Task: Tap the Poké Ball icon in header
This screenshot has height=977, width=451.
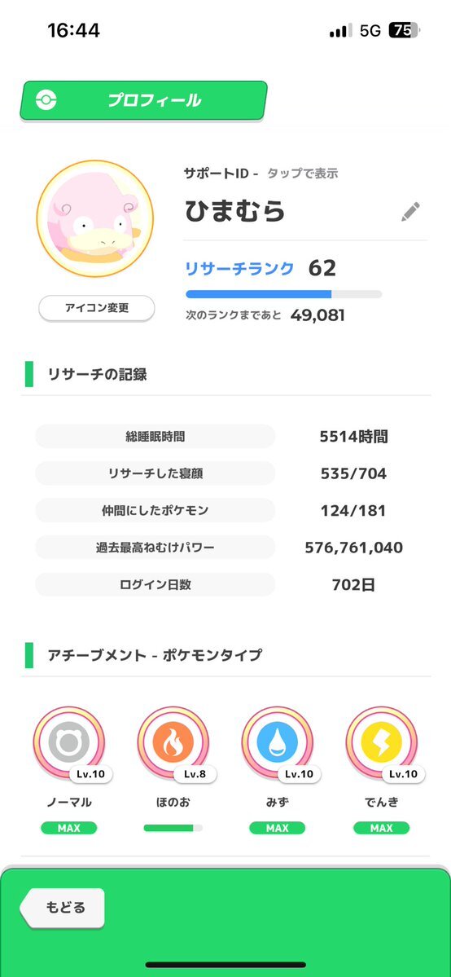Action: pos(46,100)
